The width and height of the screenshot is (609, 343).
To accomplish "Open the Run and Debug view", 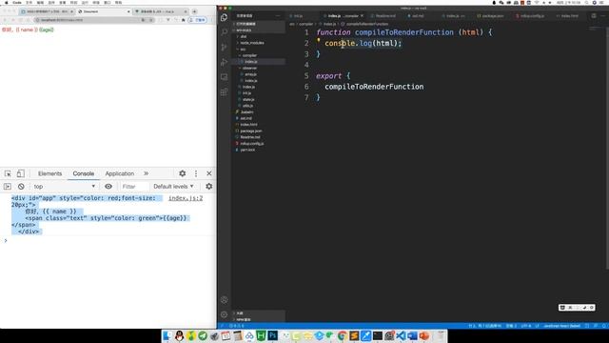I will coord(225,62).
